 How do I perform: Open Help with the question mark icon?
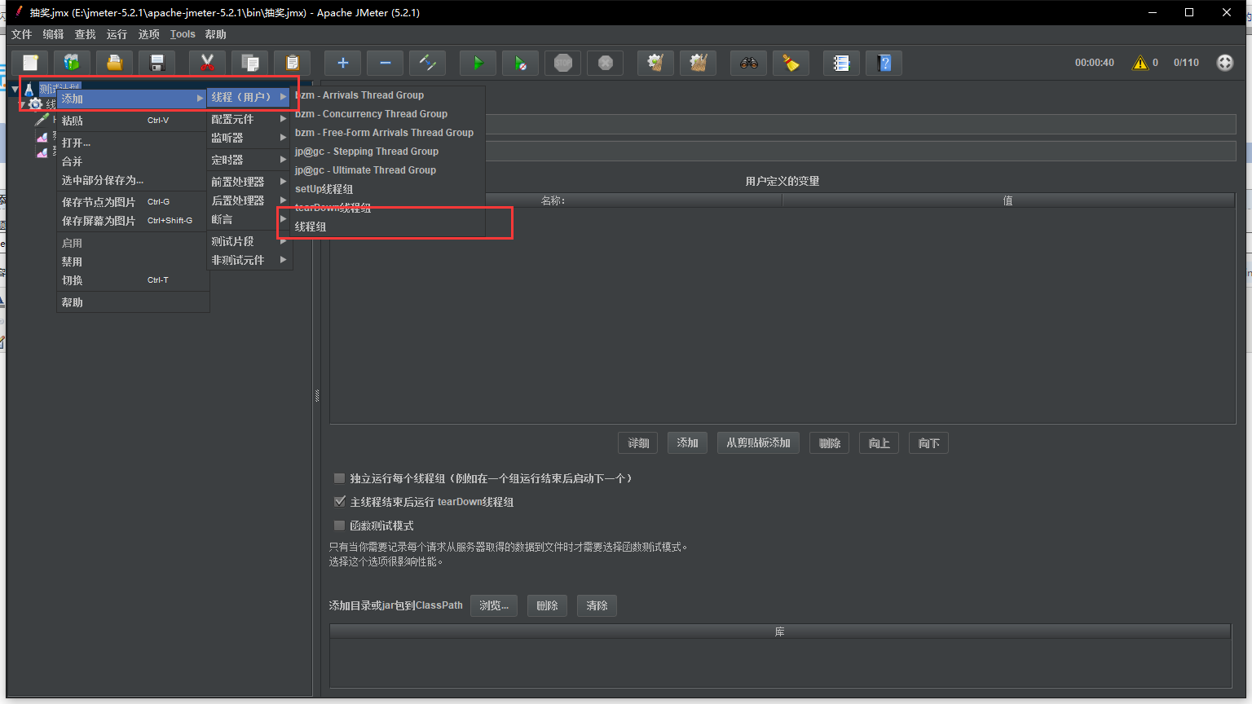coord(884,63)
